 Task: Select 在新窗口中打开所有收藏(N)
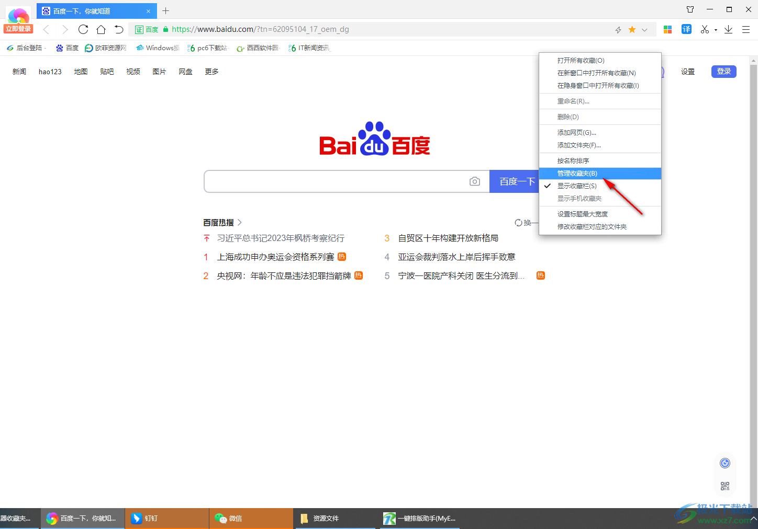click(600, 73)
